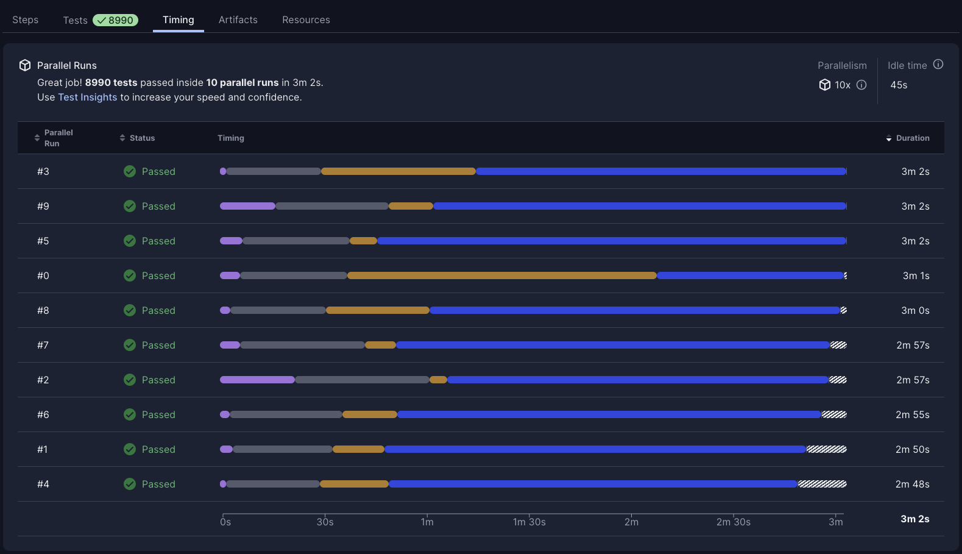
Task: Open the Tests tab
Action: coord(76,20)
